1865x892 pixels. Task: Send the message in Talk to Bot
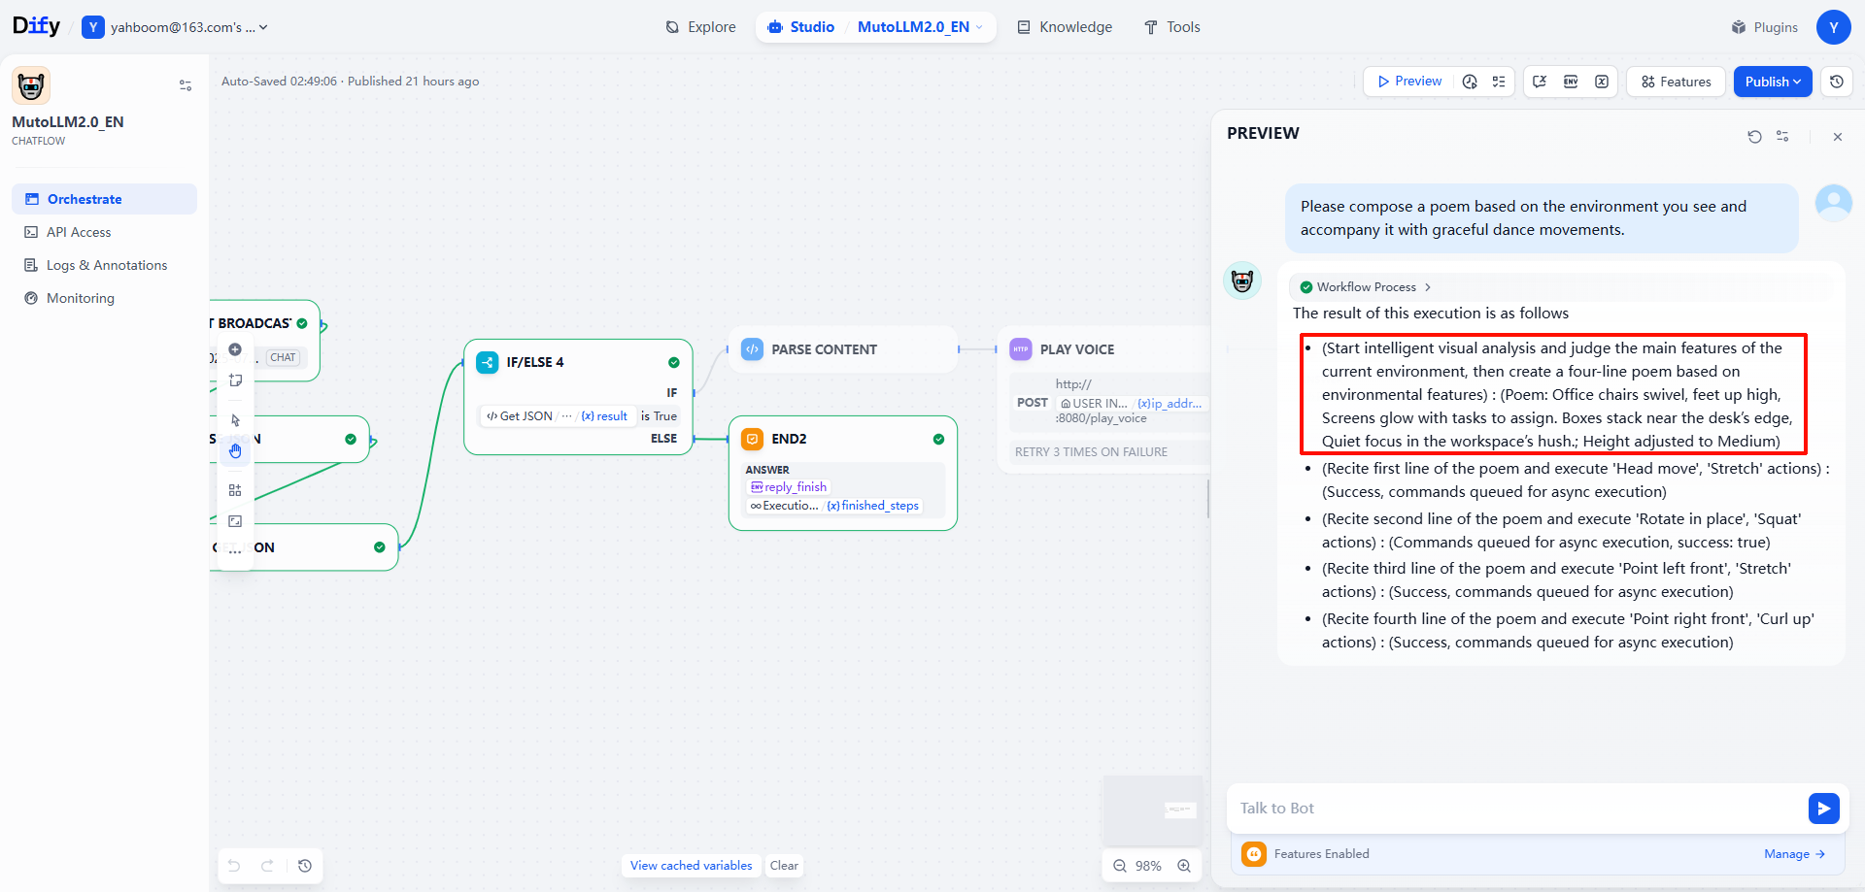pyautogui.click(x=1824, y=809)
